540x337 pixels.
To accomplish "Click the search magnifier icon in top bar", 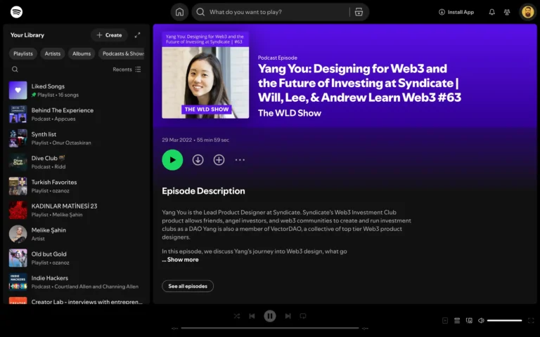I will pos(200,12).
